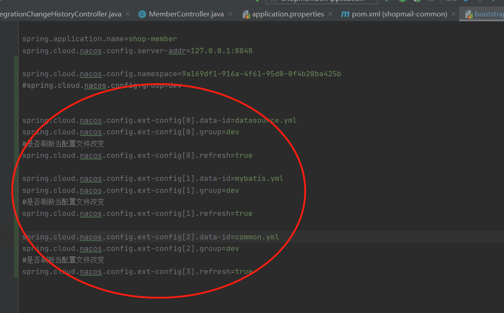Click the ext-config[1].group=dev line
The image size is (504, 313).
pyautogui.click(x=130, y=191)
